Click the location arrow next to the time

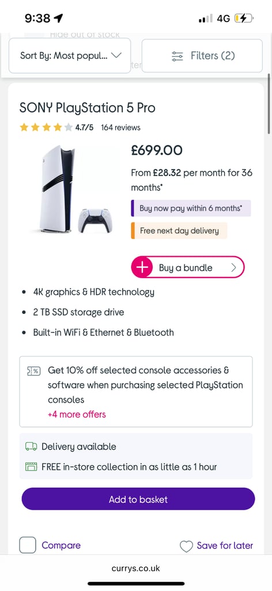[58, 18]
